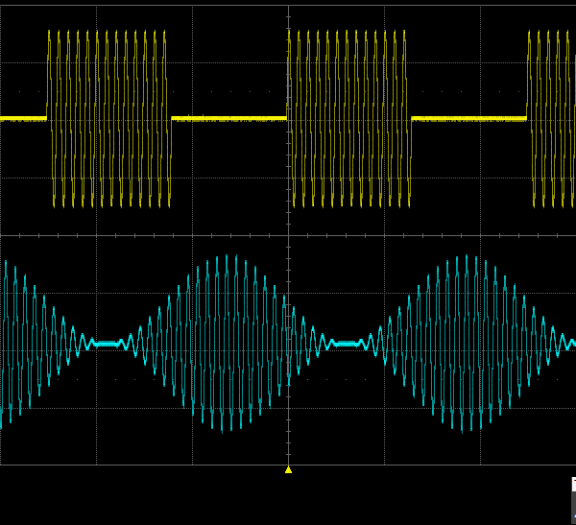Click yellow flat line between second and third bursts
The height and width of the screenshot is (525, 576).
[x=468, y=118]
